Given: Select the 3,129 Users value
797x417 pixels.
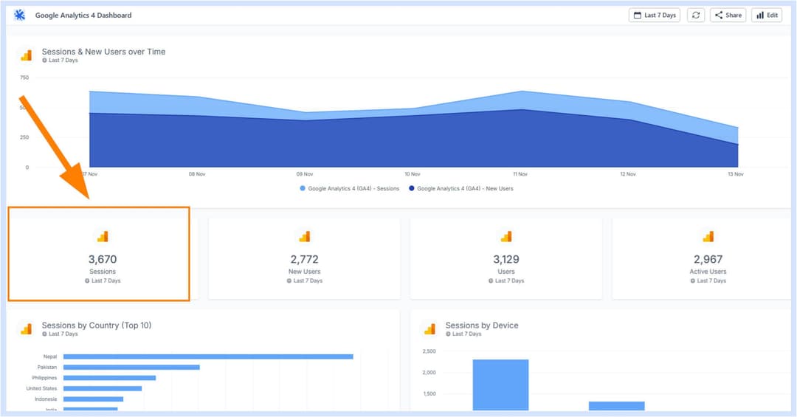Looking at the screenshot, I should 506,259.
